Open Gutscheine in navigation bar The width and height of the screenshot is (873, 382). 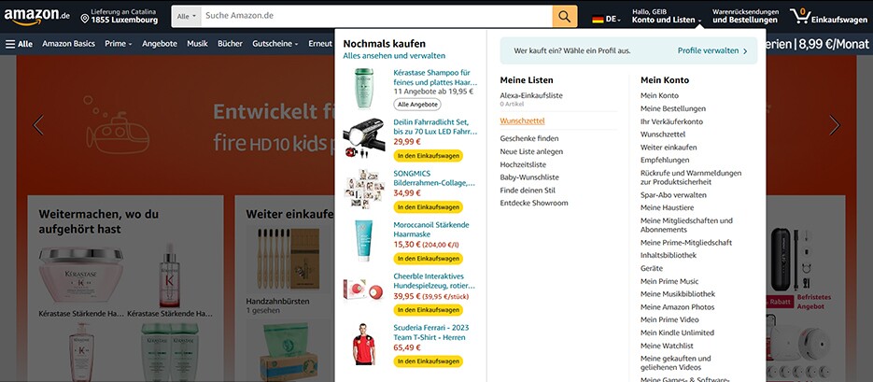pos(275,44)
